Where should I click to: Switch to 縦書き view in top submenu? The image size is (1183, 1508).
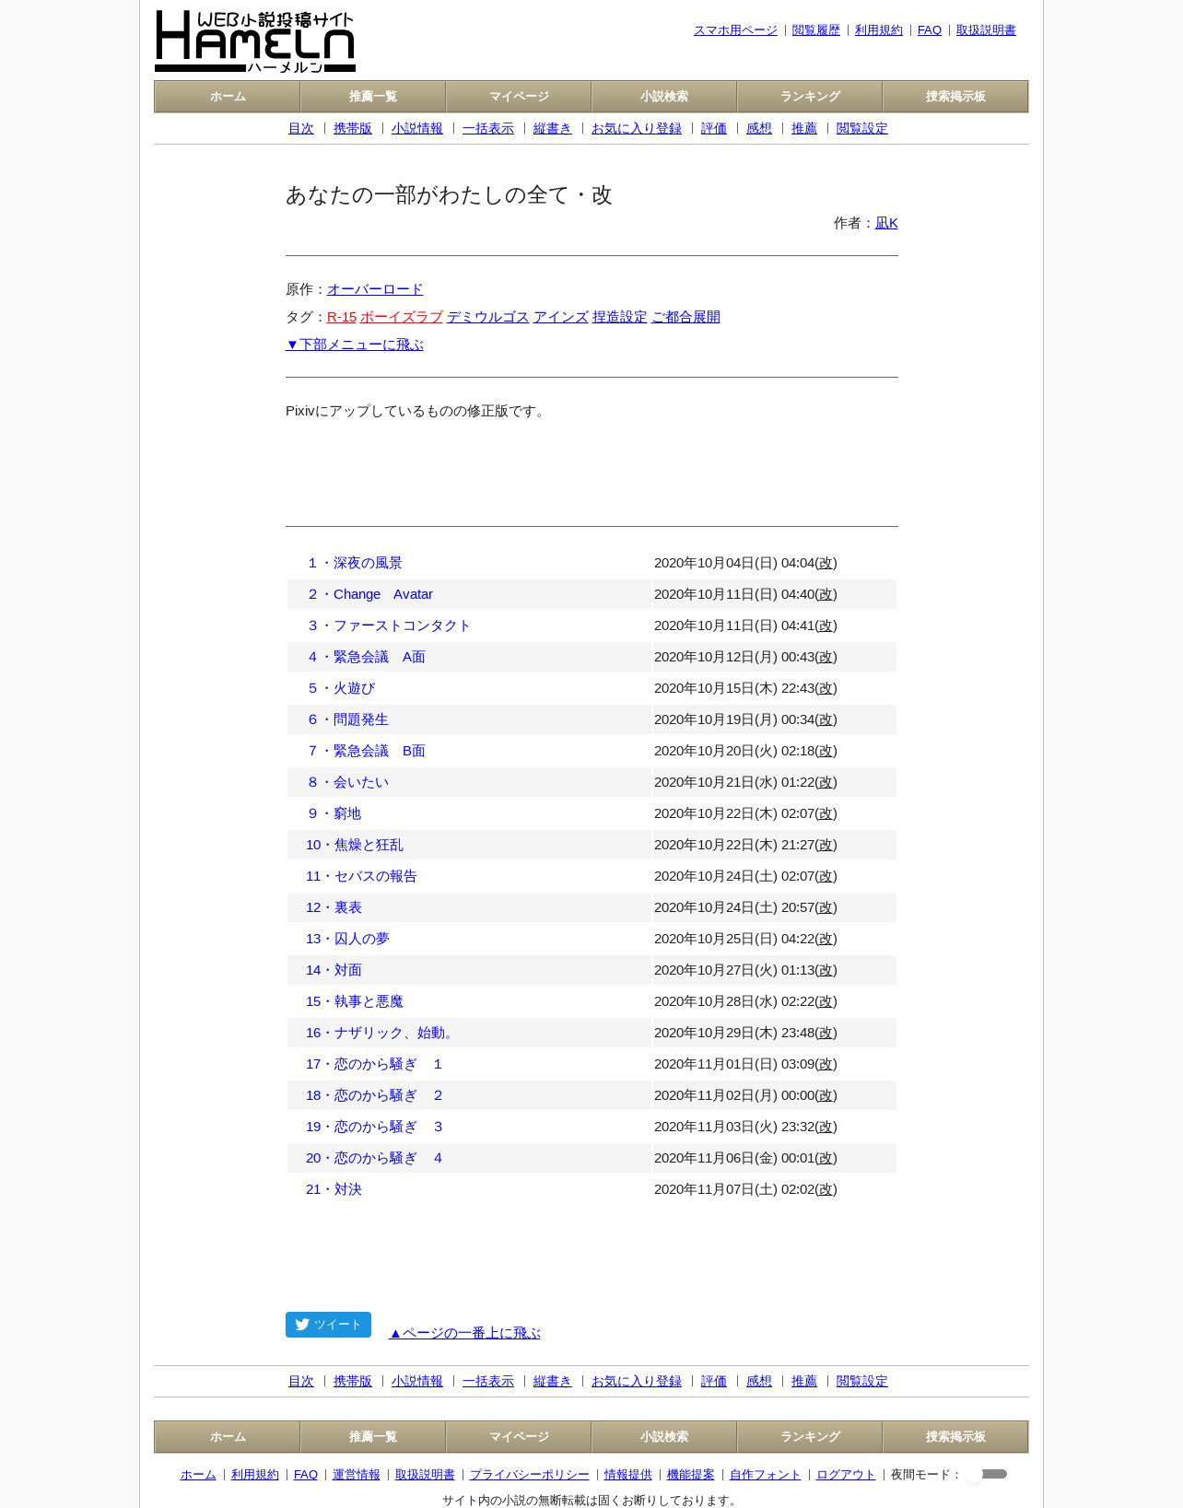(553, 129)
